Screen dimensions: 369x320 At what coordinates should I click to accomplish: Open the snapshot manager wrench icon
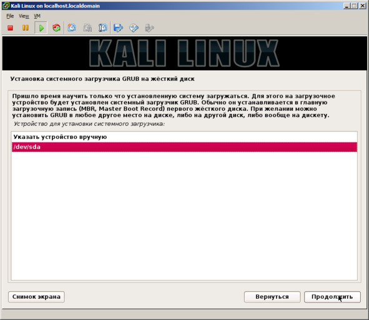click(103, 28)
